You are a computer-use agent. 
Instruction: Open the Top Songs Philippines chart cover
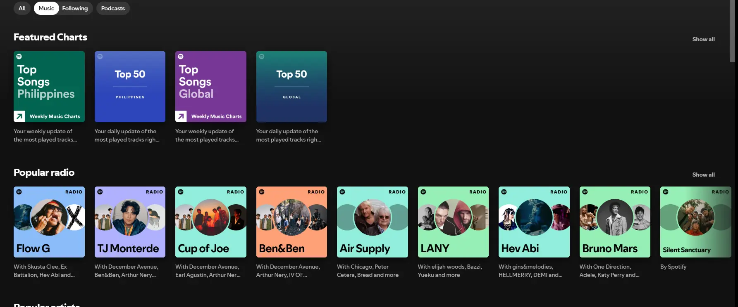tap(49, 87)
